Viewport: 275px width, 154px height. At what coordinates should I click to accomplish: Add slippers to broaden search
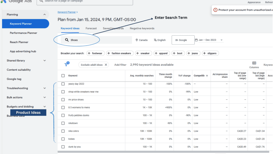[x=210, y=53]
